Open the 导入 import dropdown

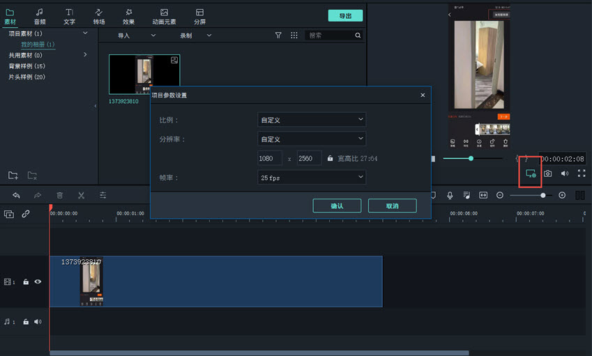[x=136, y=35]
